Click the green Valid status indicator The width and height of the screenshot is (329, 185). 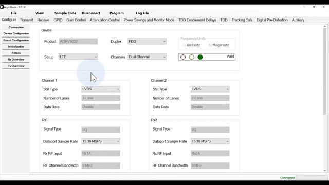[x=200, y=57]
